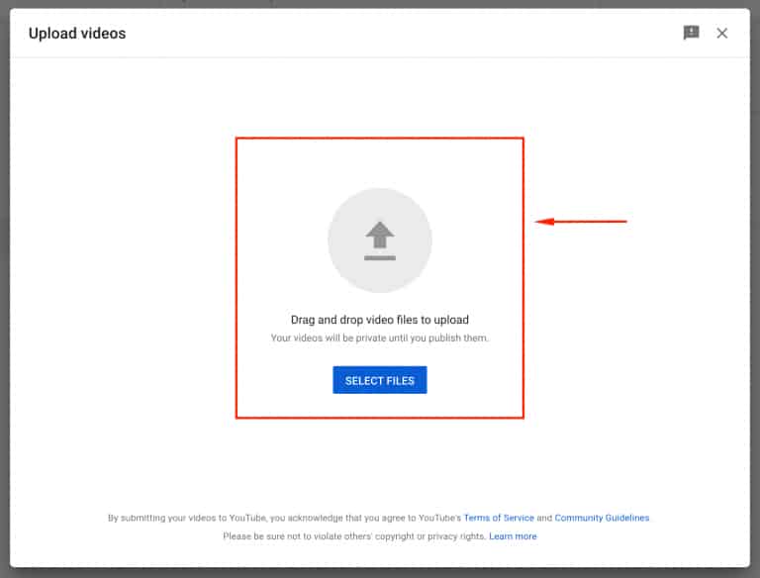
Task: Click the send feedback icon
Action: click(x=691, y=33)
